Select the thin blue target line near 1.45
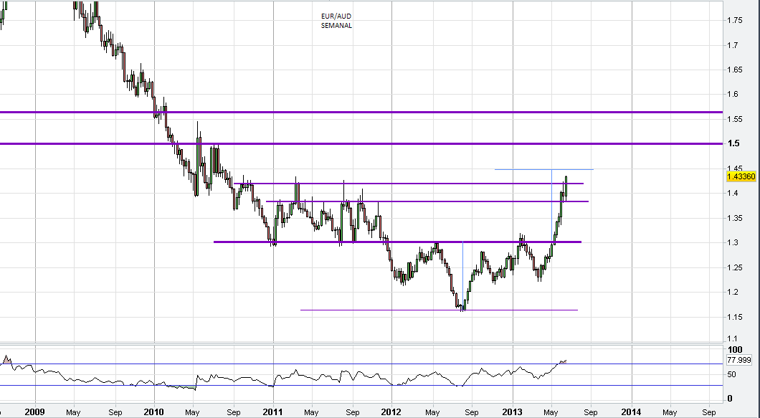 click(543, 169)
